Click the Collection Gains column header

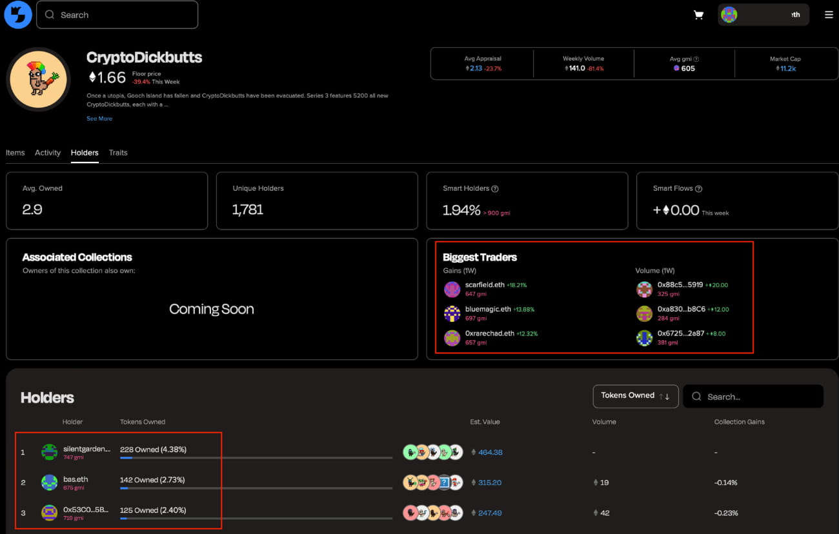[739, 422]
